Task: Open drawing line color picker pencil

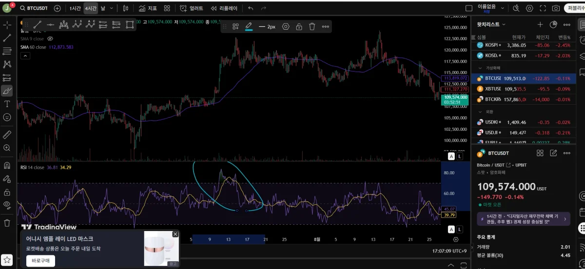Action: pos(249,26)
